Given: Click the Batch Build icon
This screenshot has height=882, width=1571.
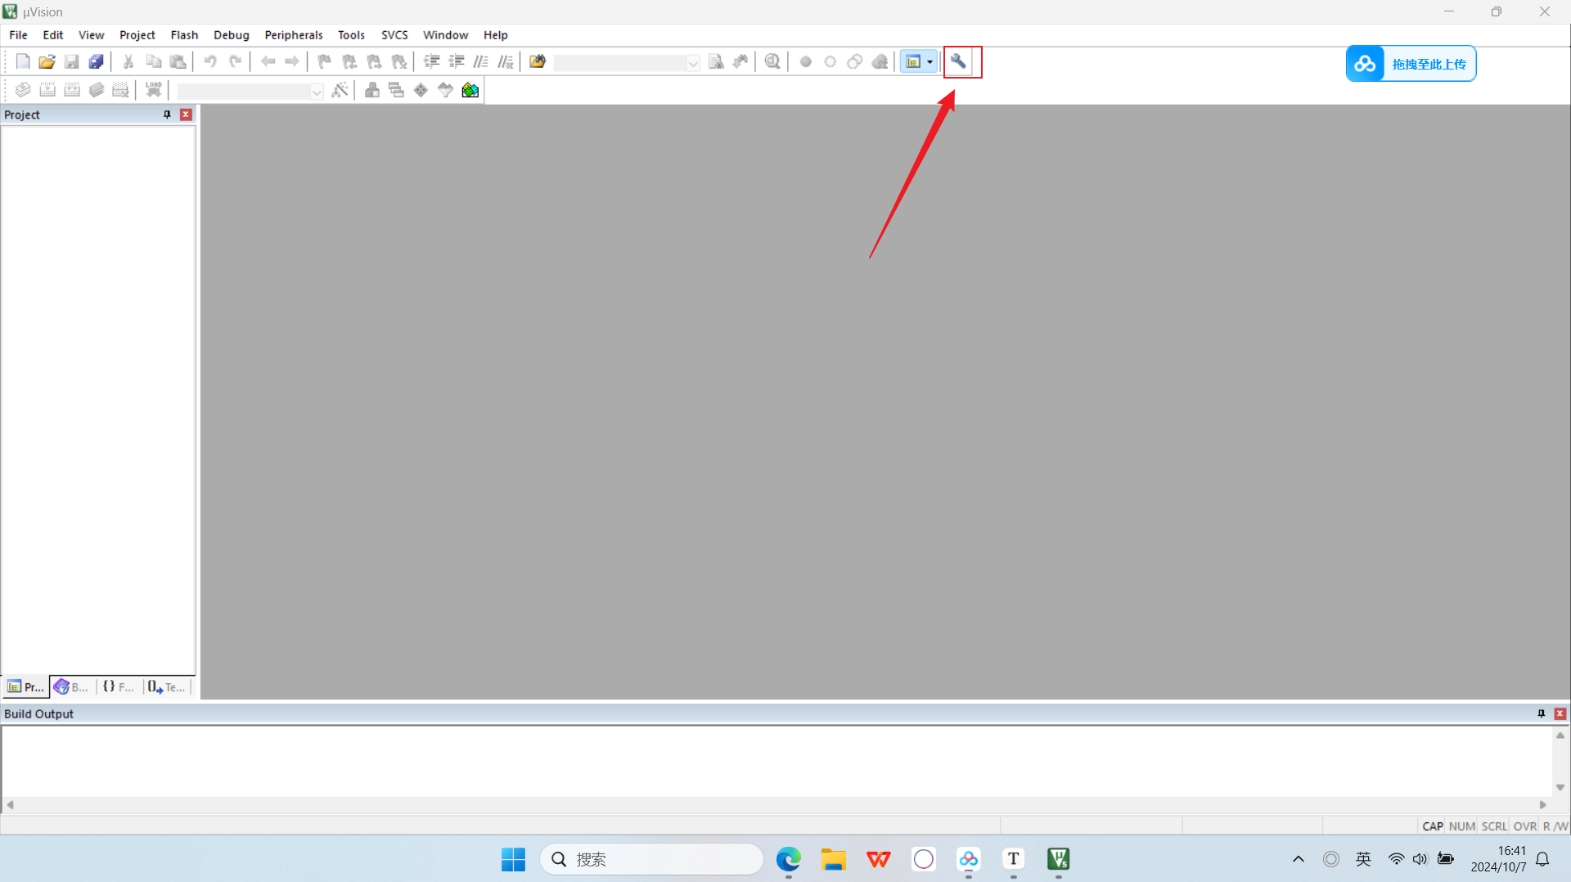Looking at the screenshot, I should pos(97,90).
